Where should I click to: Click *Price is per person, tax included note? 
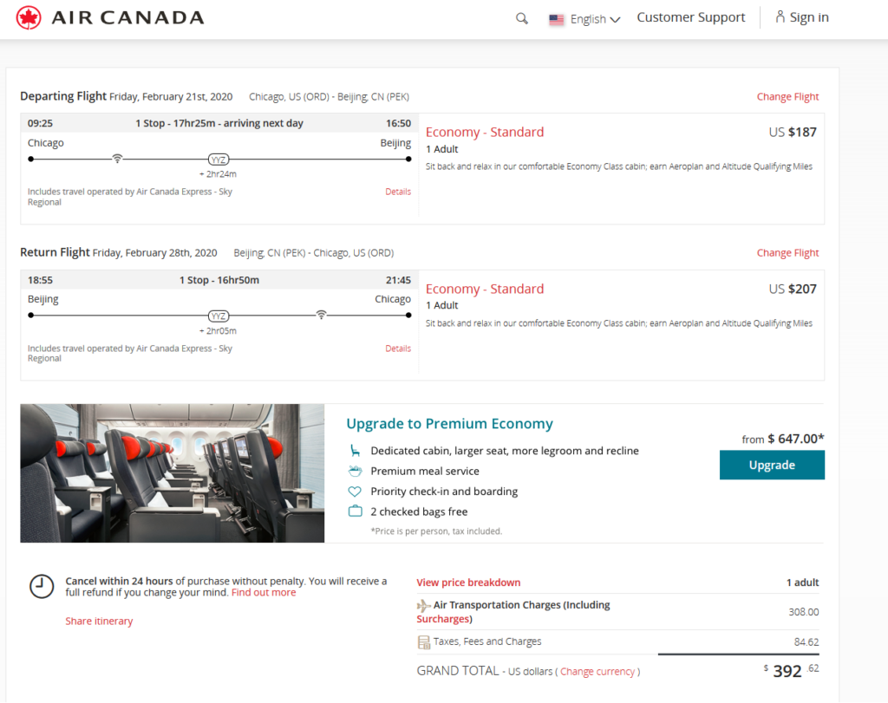click(436, 531)
